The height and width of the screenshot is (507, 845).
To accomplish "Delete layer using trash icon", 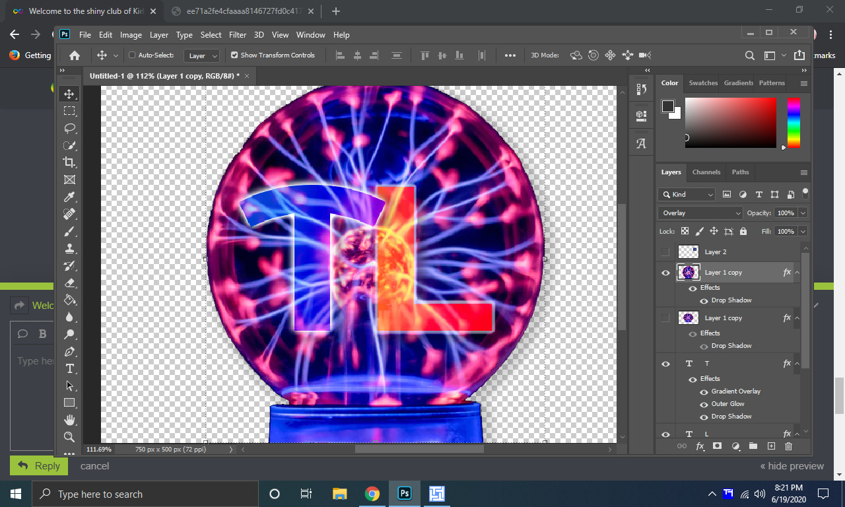I will tap(788, 446).
